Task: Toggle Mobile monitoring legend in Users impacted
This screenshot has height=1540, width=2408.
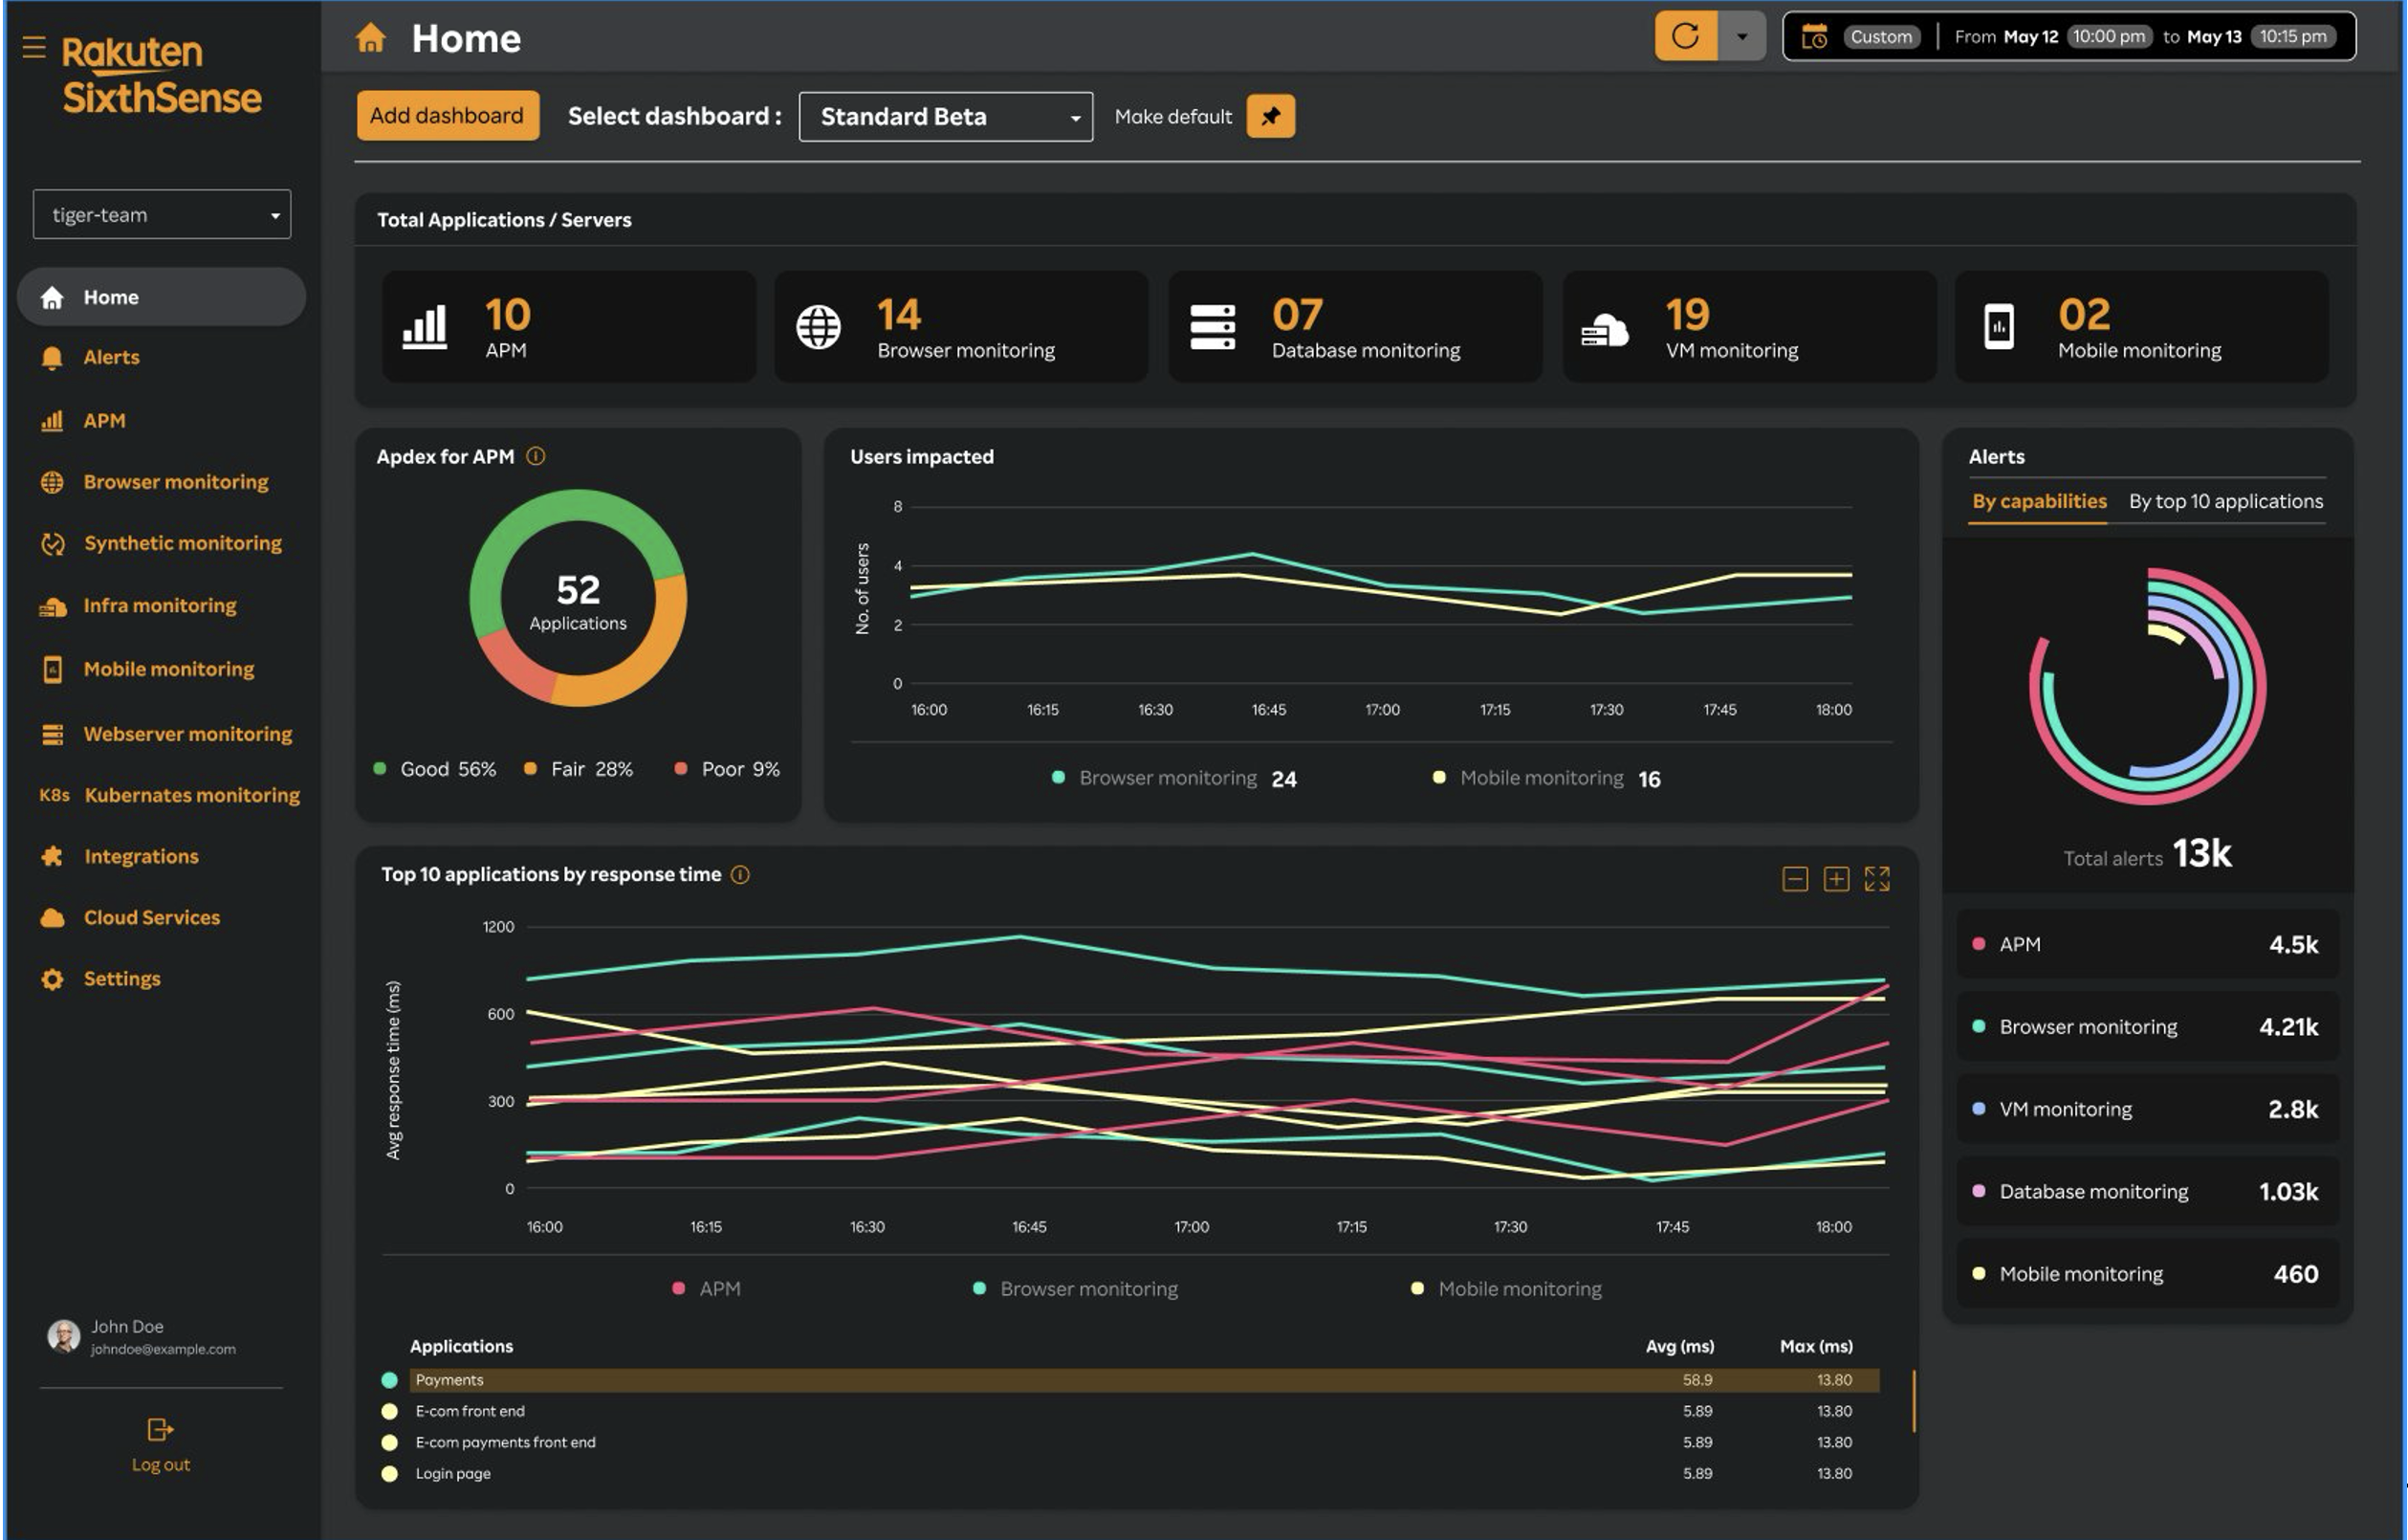Action: (1546, 778)
